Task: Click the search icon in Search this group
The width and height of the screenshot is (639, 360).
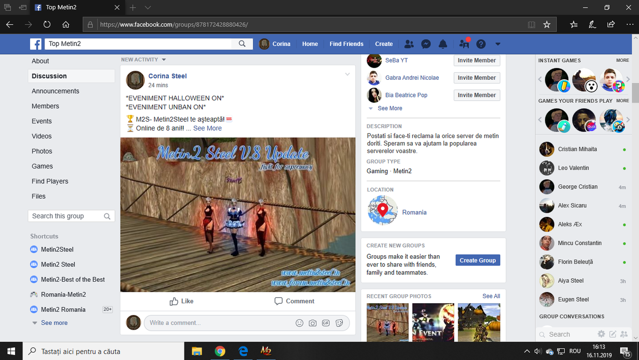Action: click(107, 216)
